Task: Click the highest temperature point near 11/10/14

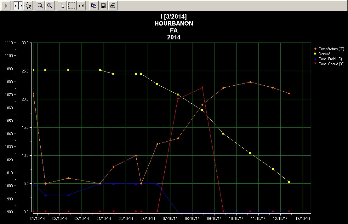Action: click(x=250, y=82)
